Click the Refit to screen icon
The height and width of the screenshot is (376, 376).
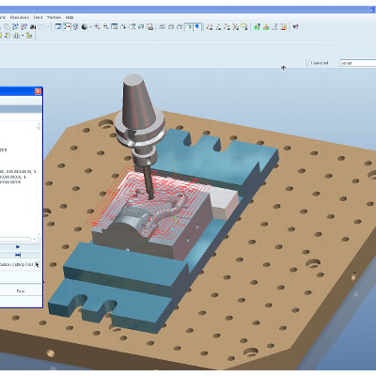(x=115, y=26)
